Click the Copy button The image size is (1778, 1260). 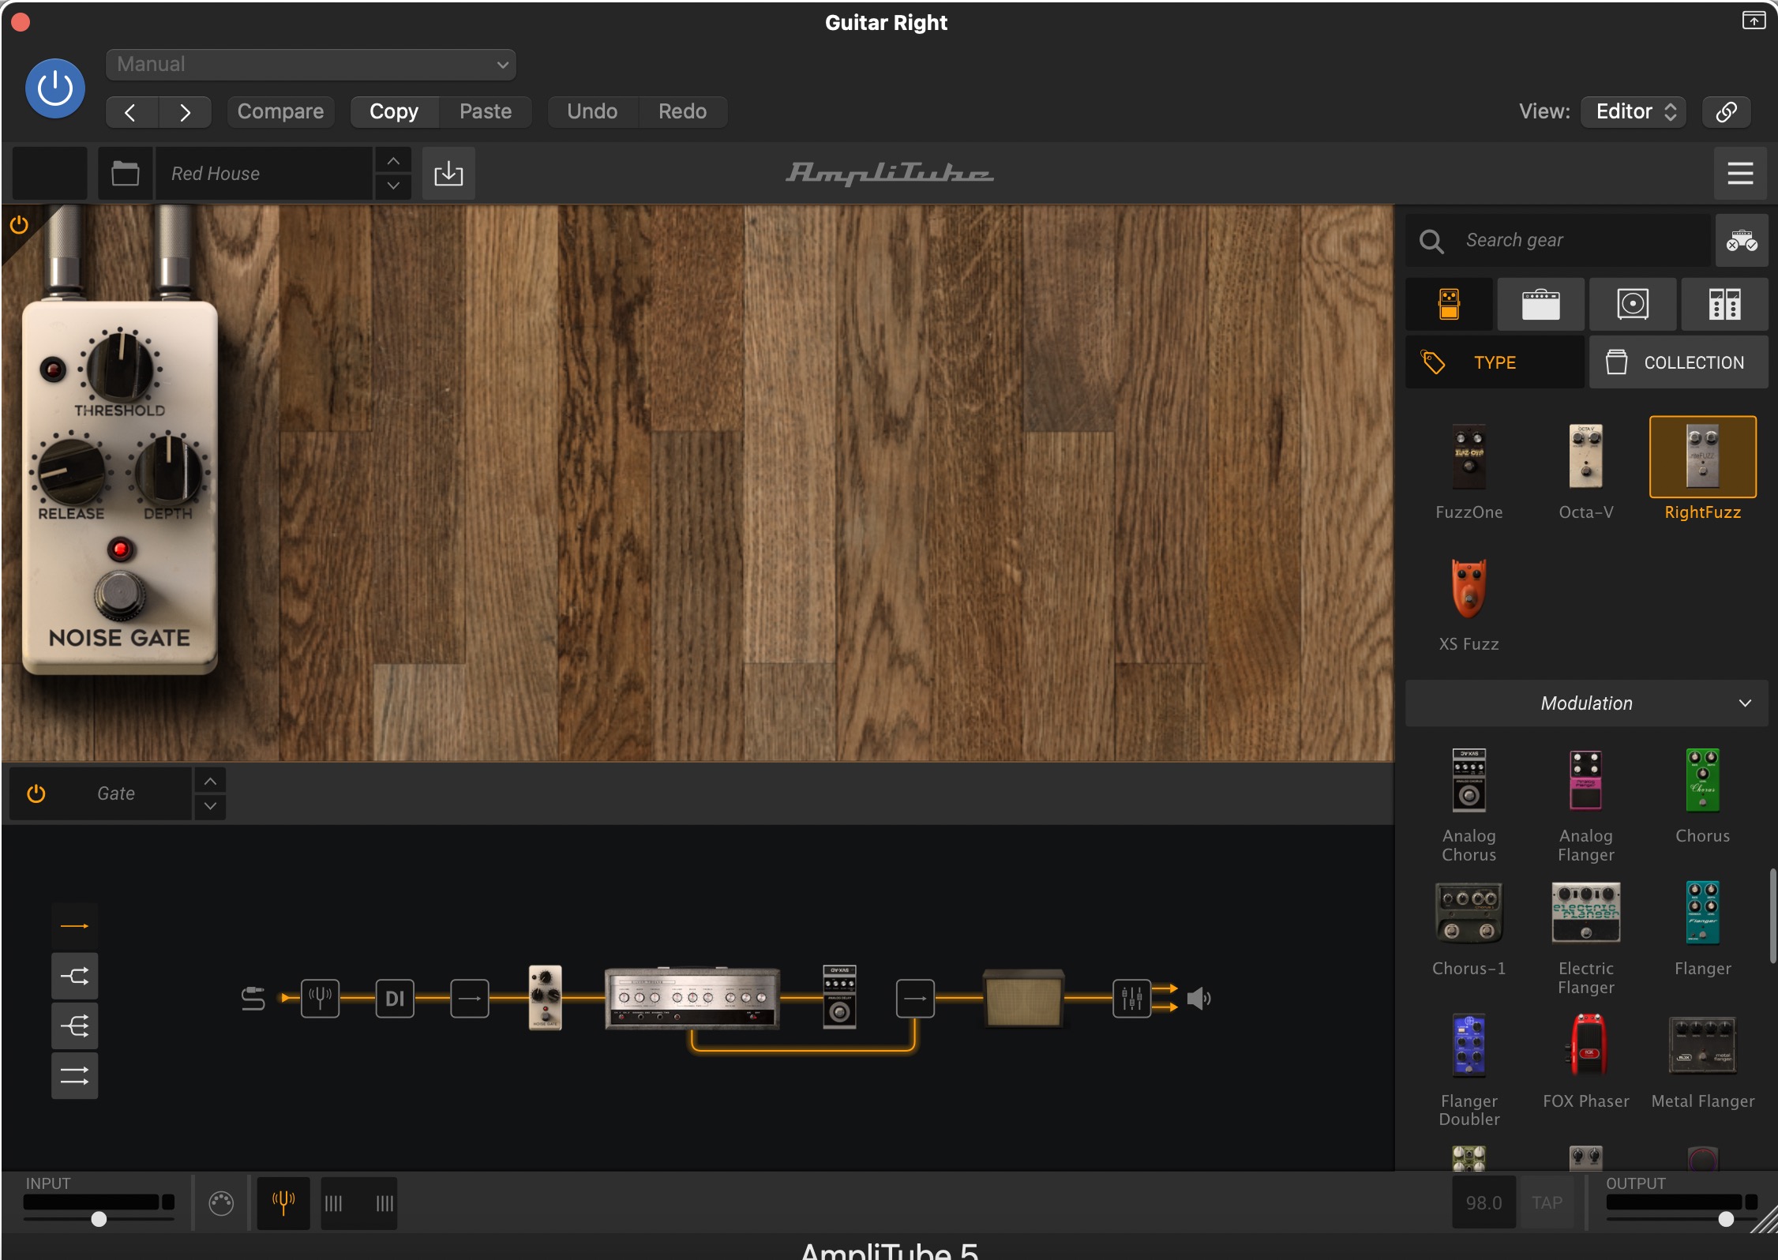[x=394, y=111]
